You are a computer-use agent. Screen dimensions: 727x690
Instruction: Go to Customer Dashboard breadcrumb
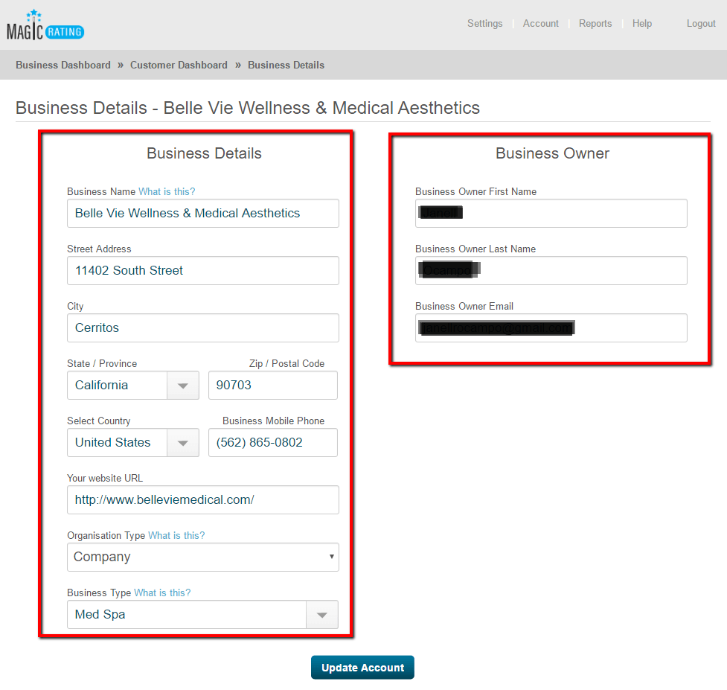click(x=179, y=65)
